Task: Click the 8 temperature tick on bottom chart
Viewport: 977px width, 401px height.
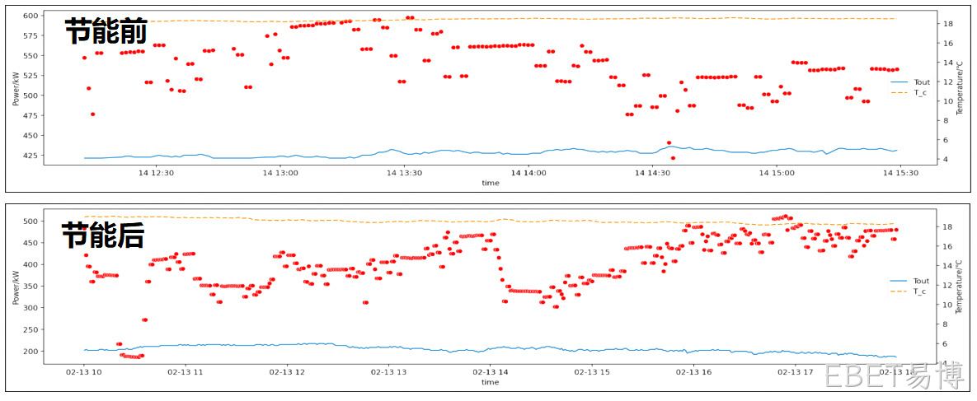Action: (943, 324)
